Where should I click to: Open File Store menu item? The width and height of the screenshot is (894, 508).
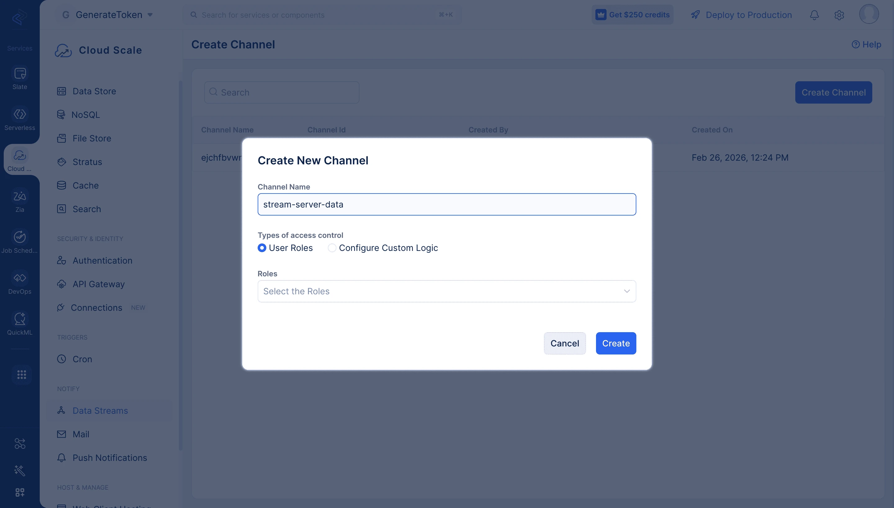click(x=92, y=138)
